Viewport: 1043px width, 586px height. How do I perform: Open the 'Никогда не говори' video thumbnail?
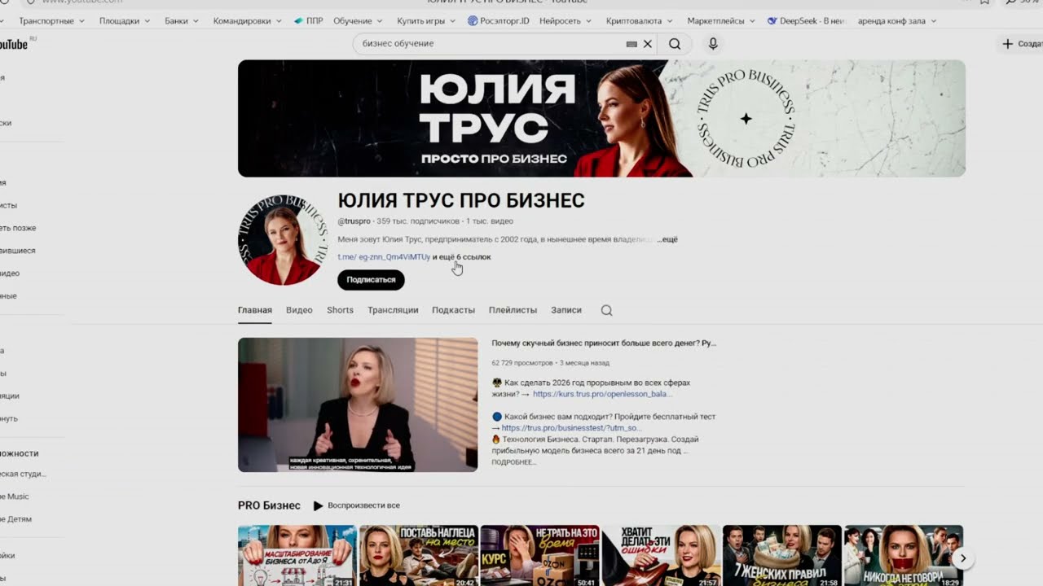(904, 556)
